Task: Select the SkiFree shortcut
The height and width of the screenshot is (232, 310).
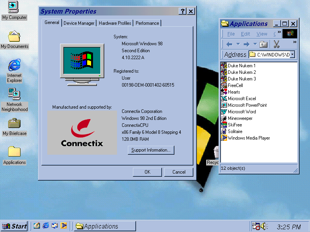Action: click(x=231, y=125)
